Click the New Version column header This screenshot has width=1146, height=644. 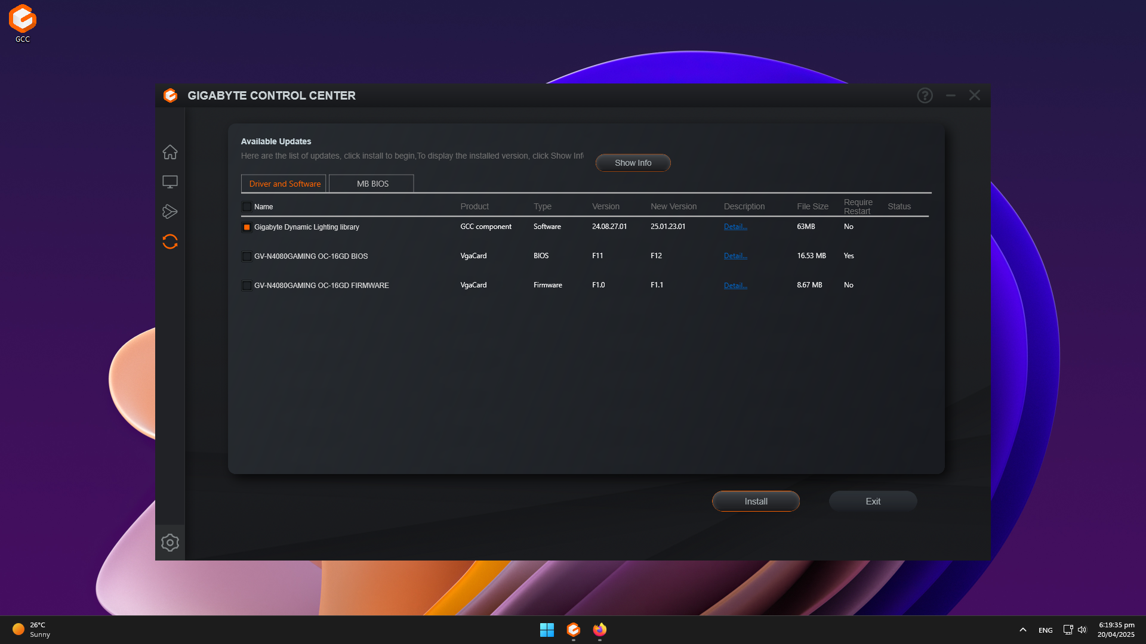(673, 206)
